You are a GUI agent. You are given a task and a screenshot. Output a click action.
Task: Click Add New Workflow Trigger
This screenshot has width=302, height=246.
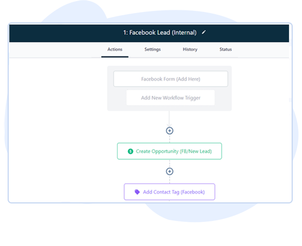(171, 98)
